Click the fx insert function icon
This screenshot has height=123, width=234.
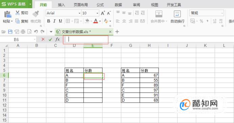(57, 39)
